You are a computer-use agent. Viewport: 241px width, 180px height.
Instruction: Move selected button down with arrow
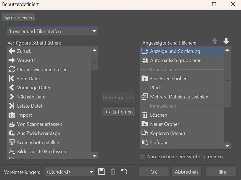point(226,41)
